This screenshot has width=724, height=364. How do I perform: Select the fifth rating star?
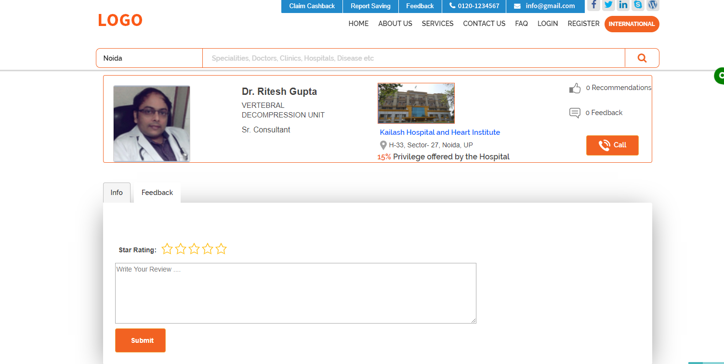click(221, 249)
